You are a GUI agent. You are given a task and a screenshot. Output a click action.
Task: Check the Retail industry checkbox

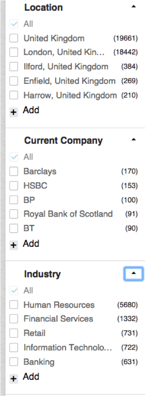tap(14, 333)
